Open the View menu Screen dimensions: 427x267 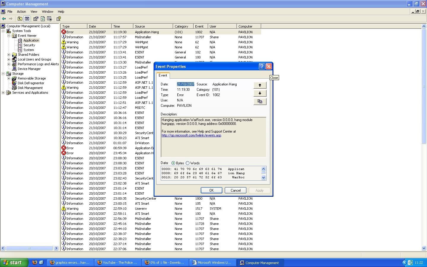[34, 12]
